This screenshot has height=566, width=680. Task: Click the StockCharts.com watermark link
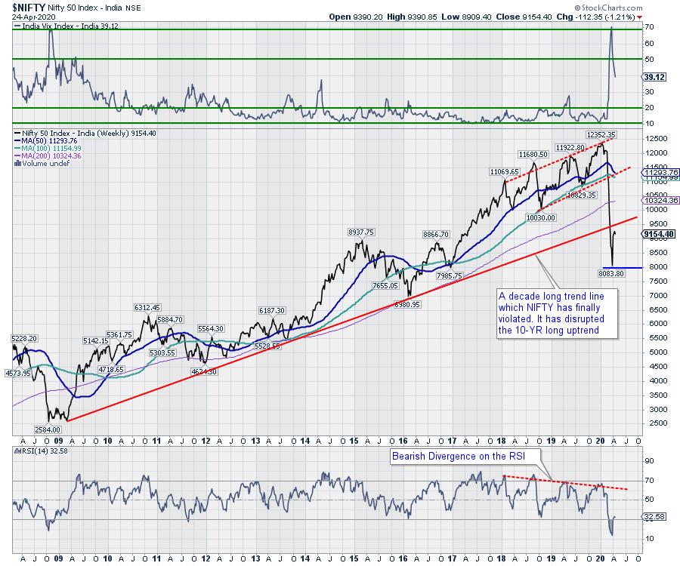[x=608, y=8]
